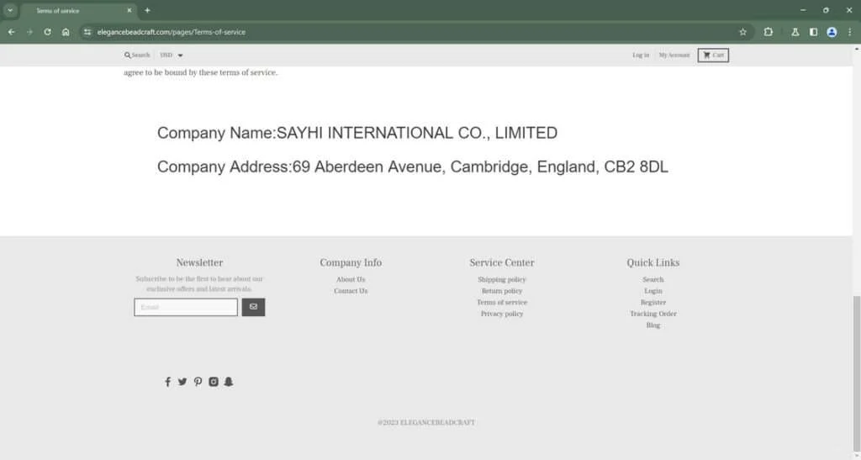Reload the current page
The image size is (861, 460).
tap(47, 32)
